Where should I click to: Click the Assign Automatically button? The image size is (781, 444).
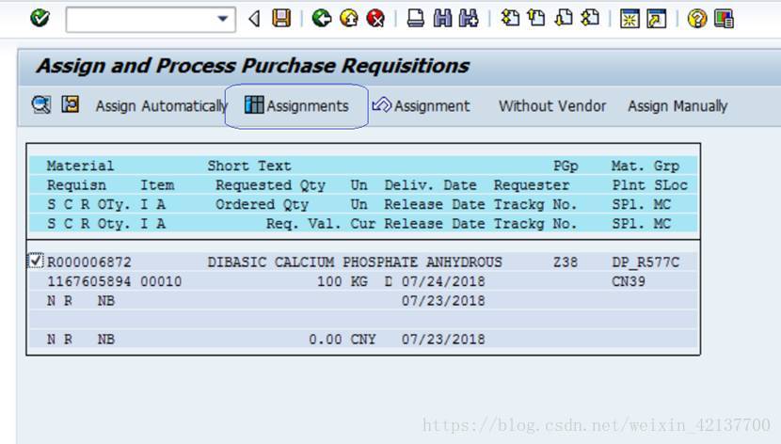coord(162,106)
